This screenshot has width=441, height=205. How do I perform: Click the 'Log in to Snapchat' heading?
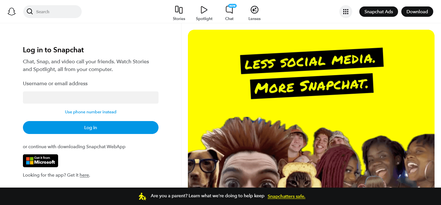53,50
